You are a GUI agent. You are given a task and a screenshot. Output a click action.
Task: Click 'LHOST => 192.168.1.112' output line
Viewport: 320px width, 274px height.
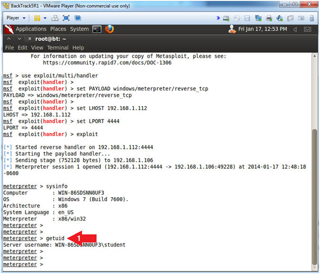37,115
